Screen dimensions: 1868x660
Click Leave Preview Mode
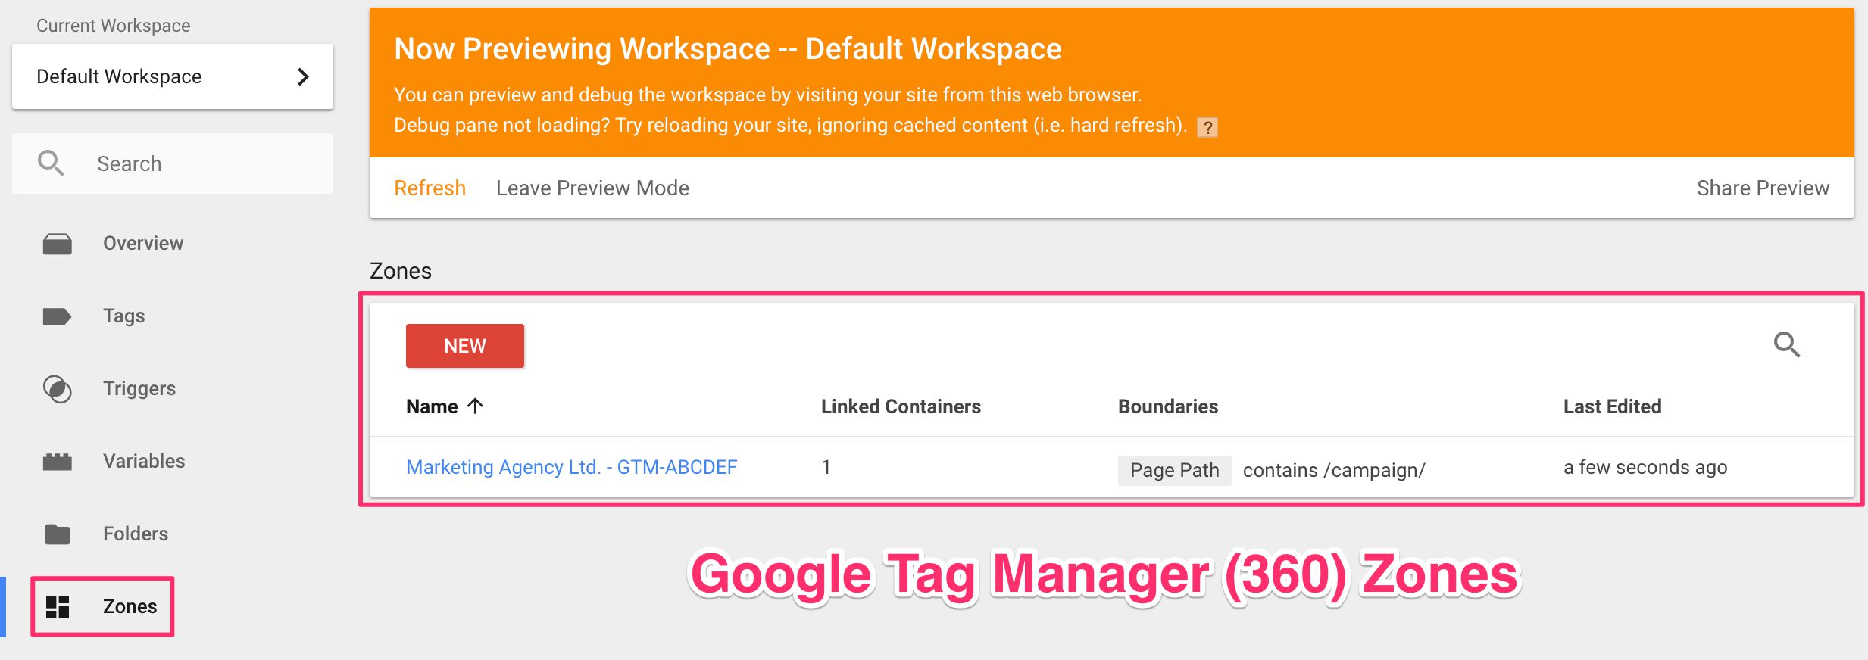(x=592, y=188)
